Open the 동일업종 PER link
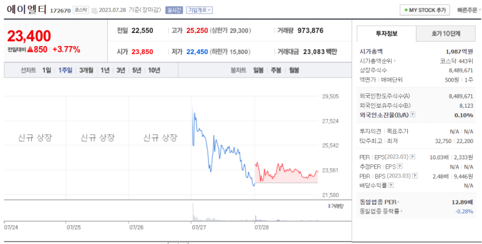This screenshot has height=244, width=482. 380,202
